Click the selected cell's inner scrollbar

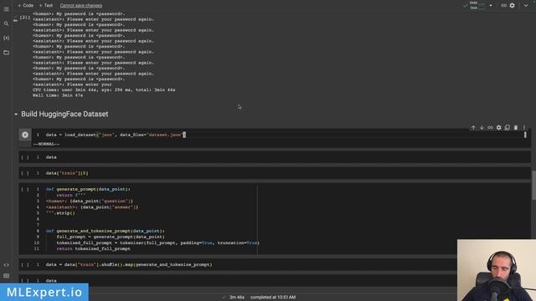click(525, 135)
